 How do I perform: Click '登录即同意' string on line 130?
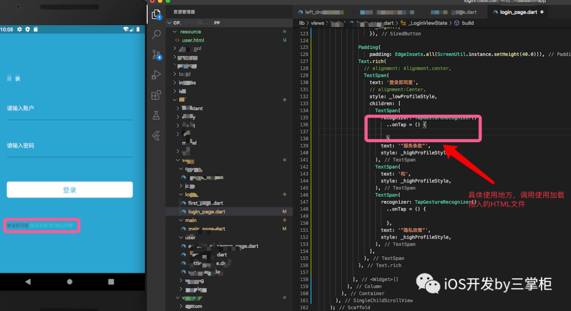click(x=401, y=82)
